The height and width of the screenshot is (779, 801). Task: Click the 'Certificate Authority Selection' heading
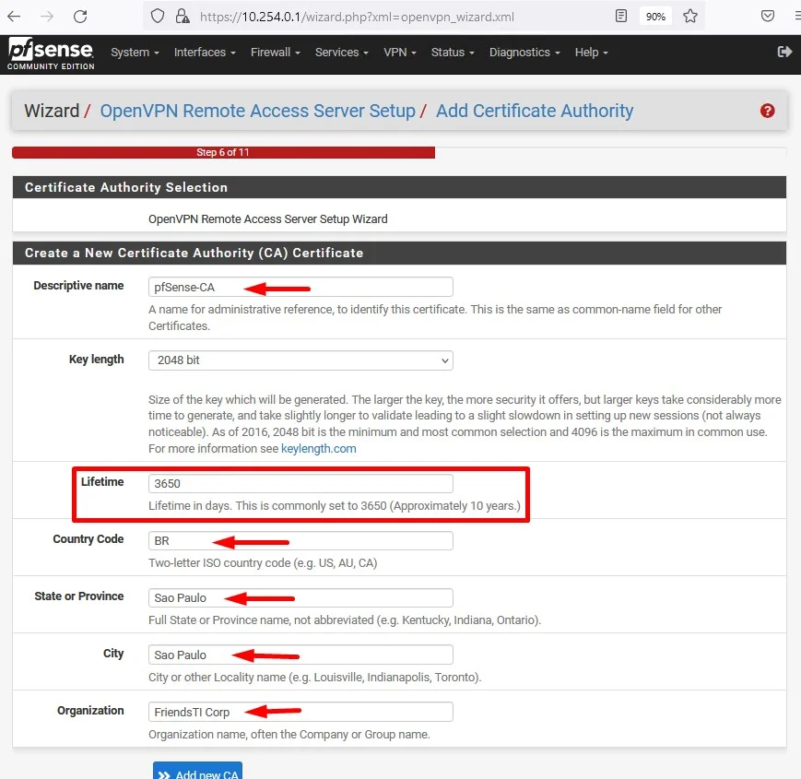[126, 187]
